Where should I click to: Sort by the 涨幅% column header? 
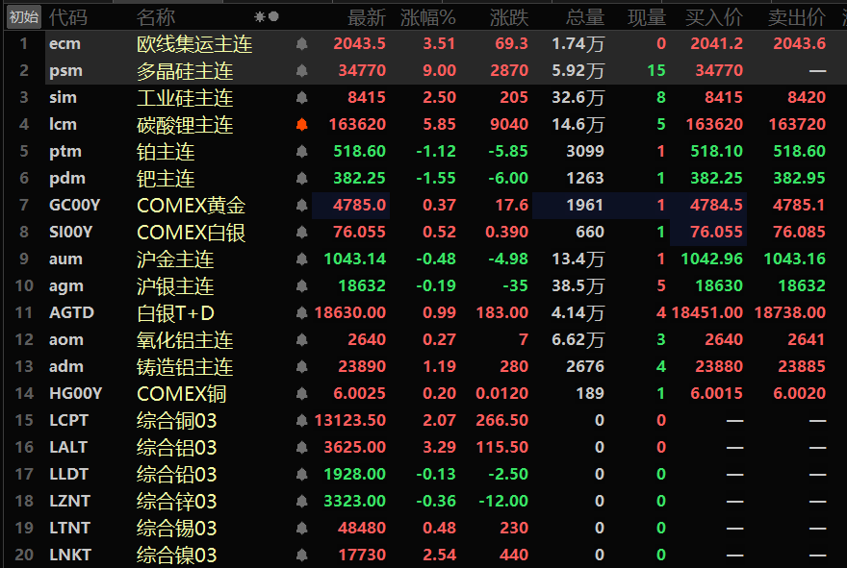[428, 18]
